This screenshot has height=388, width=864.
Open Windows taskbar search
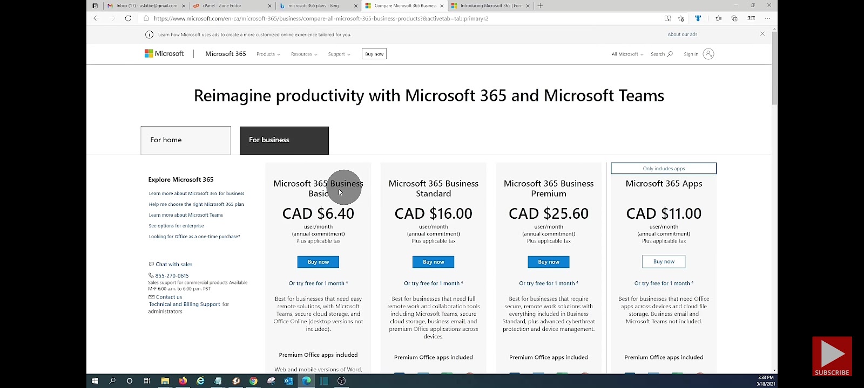coord(112,381)
